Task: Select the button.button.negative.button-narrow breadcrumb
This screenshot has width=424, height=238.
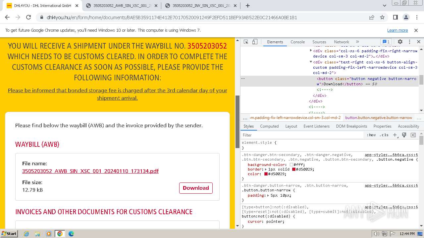Action: click(379, 118)
